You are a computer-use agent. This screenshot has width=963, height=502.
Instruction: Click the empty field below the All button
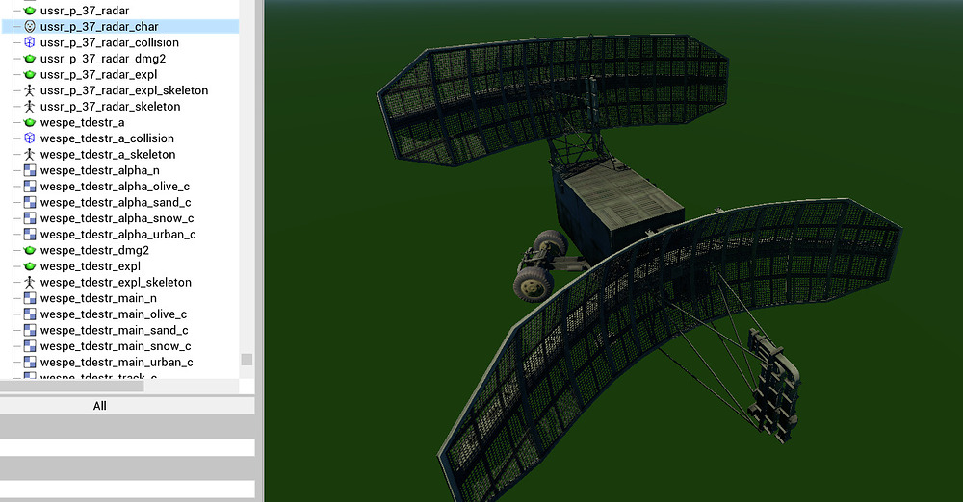pos(127,447)
